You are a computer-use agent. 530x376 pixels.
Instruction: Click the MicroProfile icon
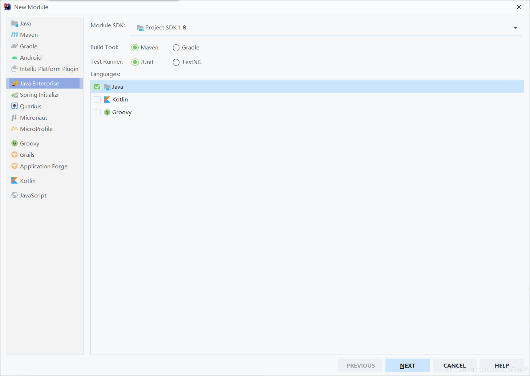[x=15, y=129]
